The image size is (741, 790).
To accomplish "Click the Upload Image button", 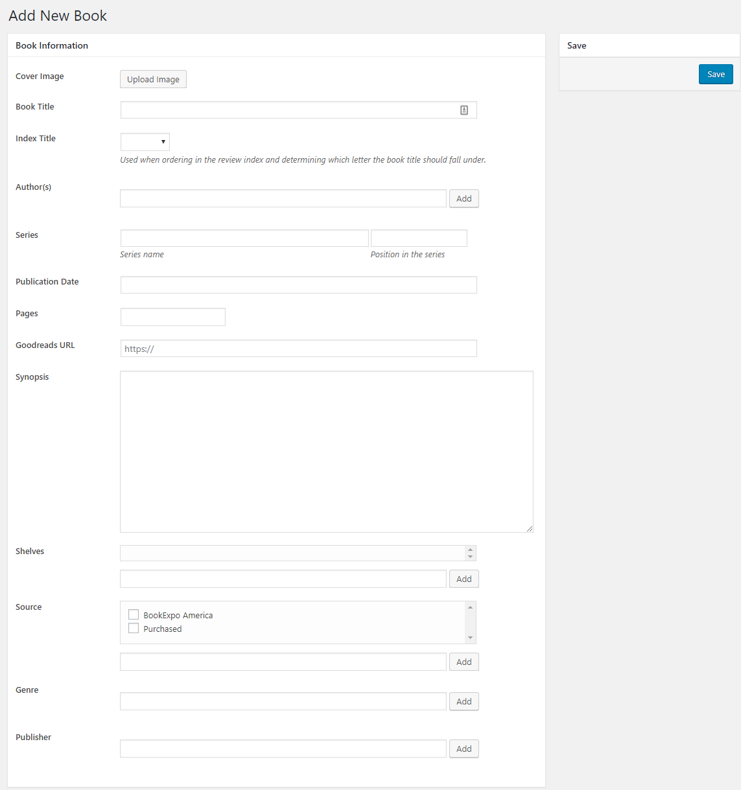I will (x=153, y=79).
